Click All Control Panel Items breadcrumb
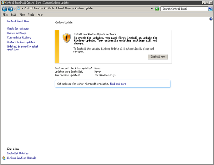The height and width of the screenshot is (165, 214). point(57,9)
